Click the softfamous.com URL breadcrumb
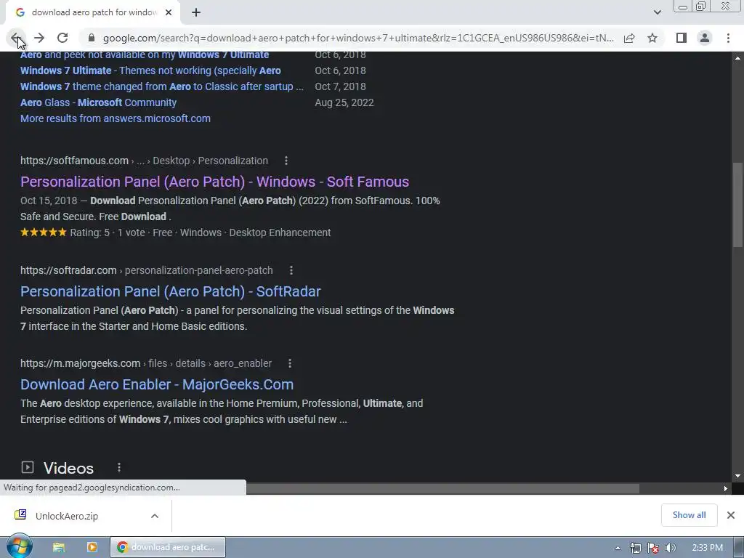The height and width of the screenshot is (558, 744). (x=144, y=161)
